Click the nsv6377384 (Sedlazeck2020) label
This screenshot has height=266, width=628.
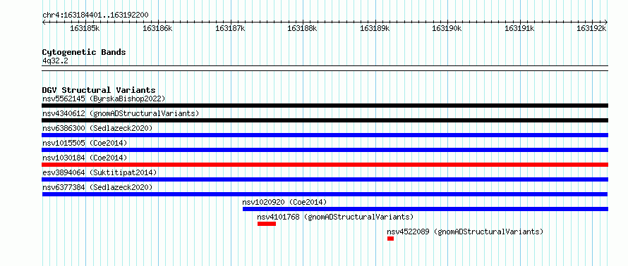point(97,187)
